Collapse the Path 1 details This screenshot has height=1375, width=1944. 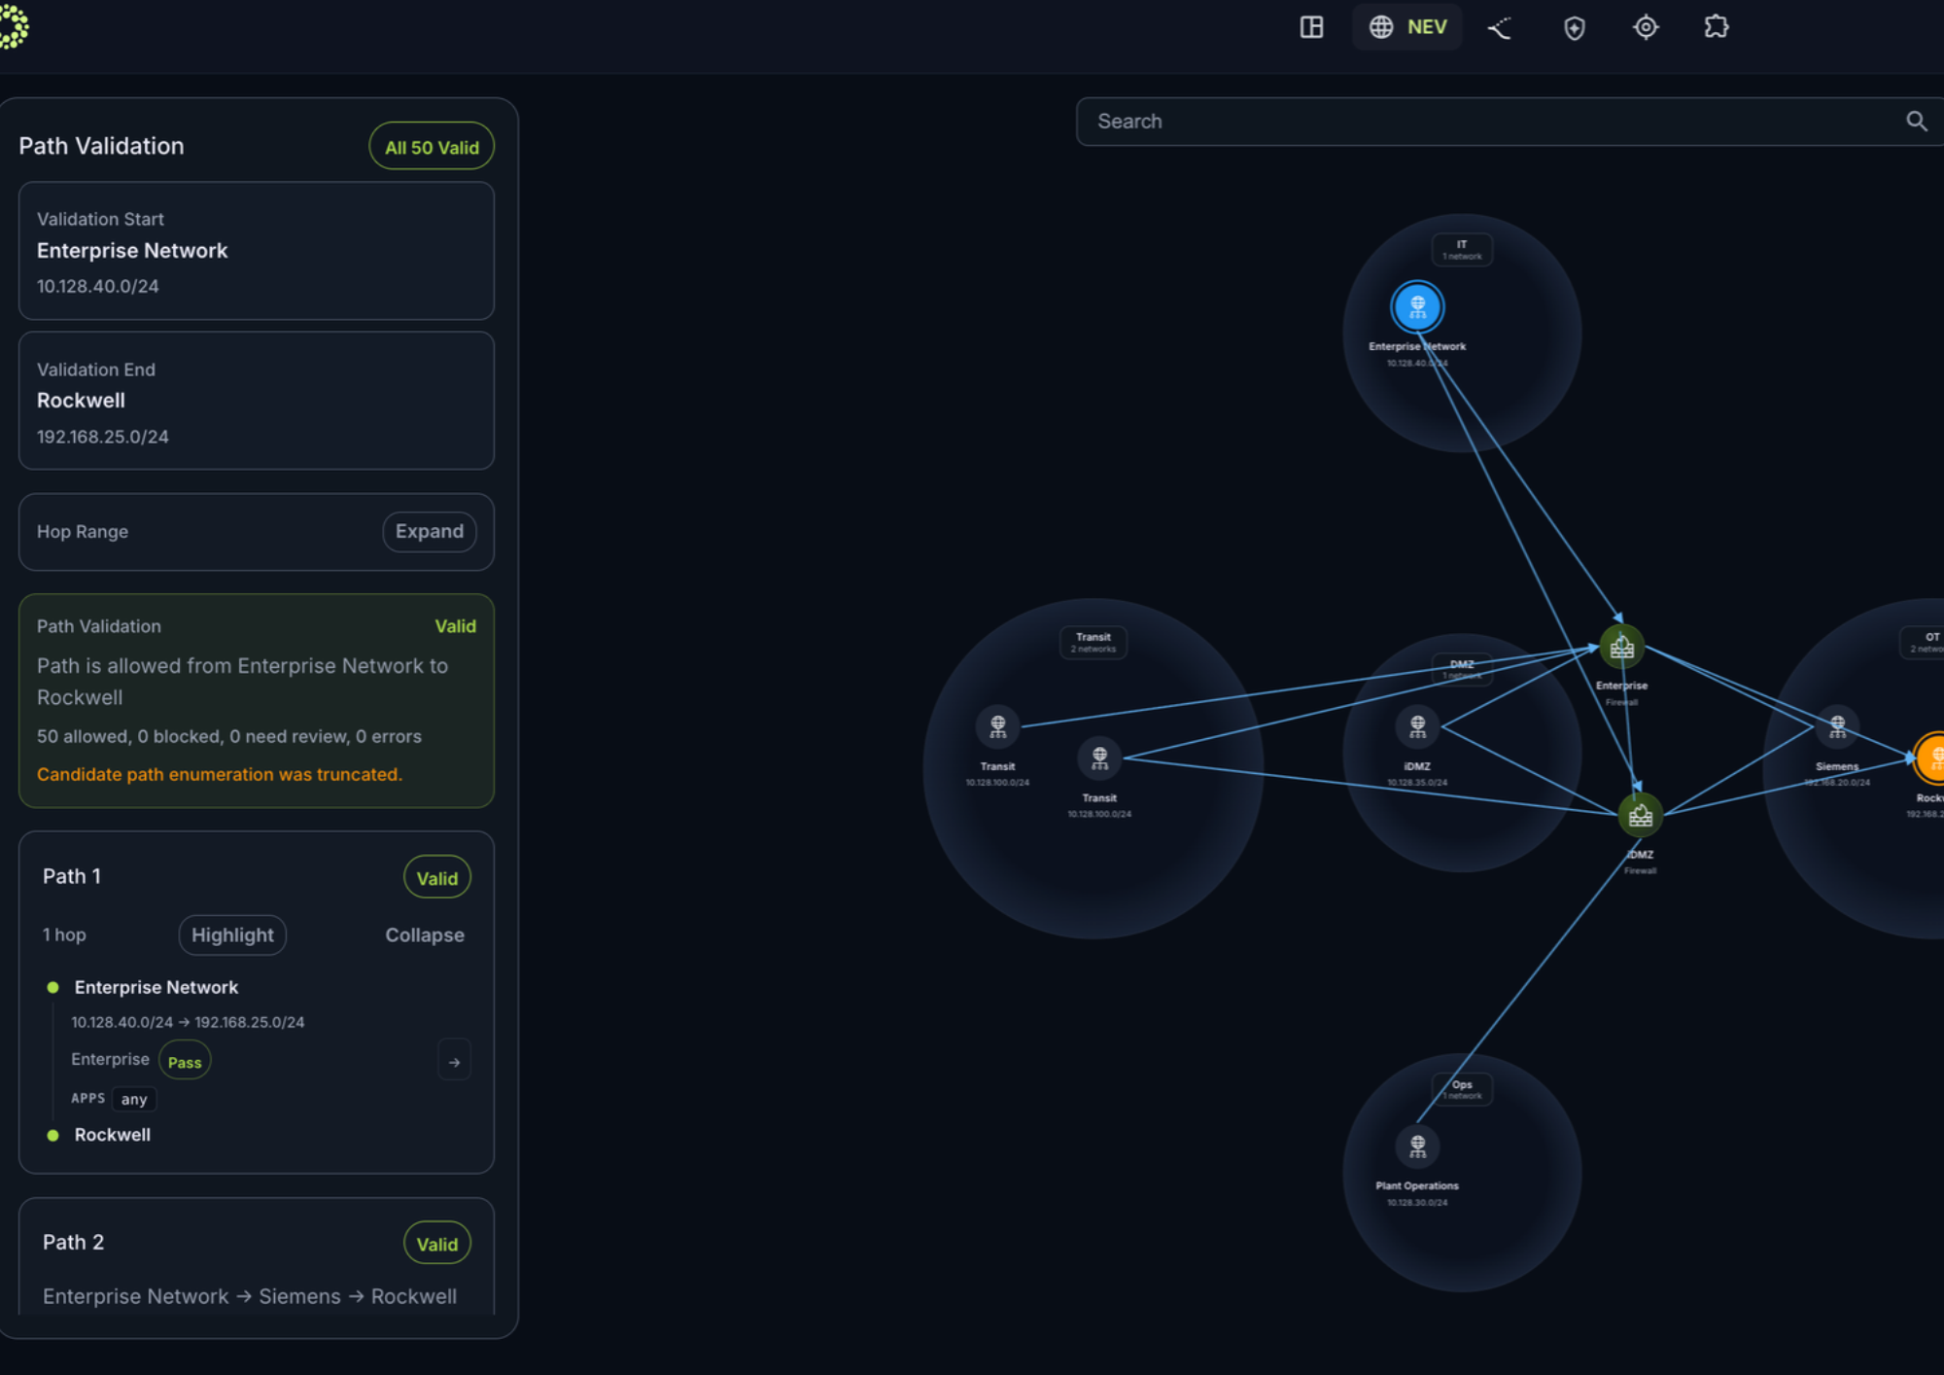pyautogui.click(x=425, y=935)
